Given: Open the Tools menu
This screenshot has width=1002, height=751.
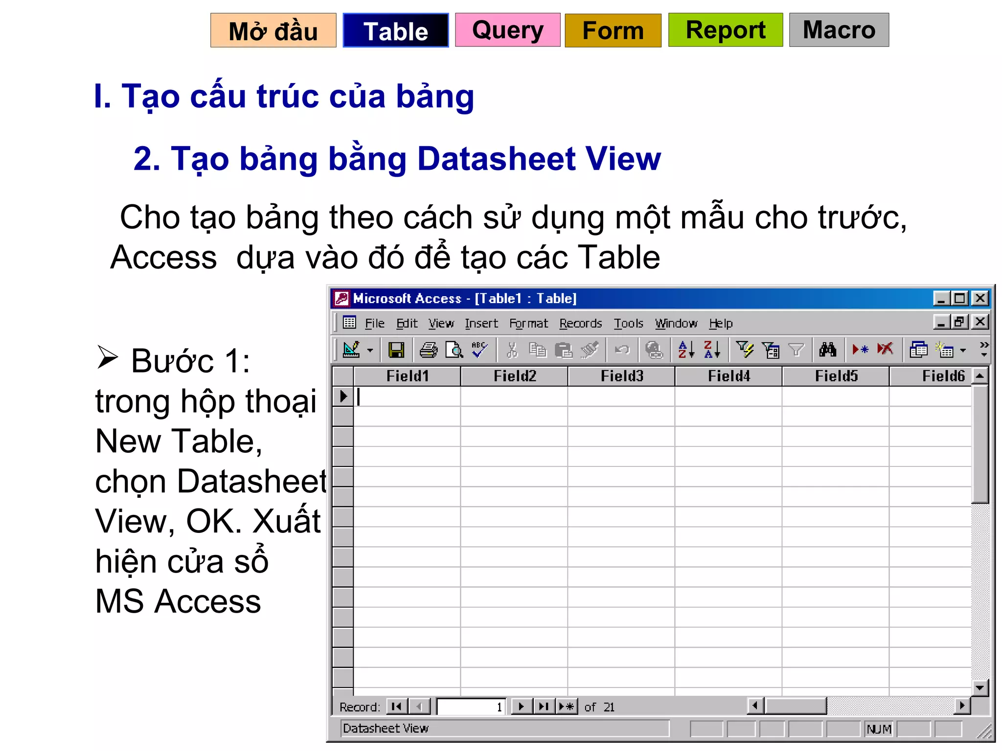Looking at the screenshot, I should pos(628,323).
